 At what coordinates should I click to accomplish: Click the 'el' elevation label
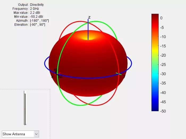(56, 70)
